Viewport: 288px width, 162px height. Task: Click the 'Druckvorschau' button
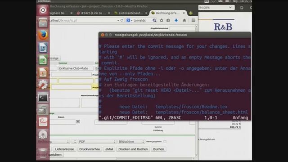(x=90, y=149)
